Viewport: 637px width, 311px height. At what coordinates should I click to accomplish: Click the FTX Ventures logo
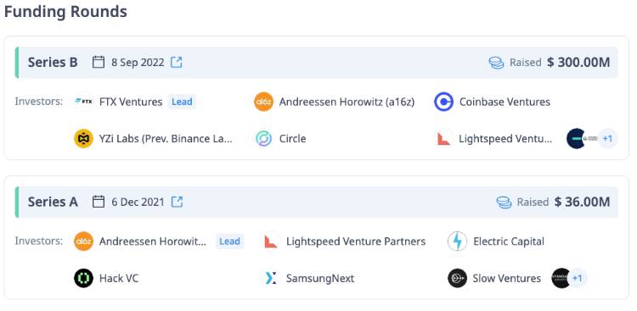pyautogui.click(x=84, y=102)
